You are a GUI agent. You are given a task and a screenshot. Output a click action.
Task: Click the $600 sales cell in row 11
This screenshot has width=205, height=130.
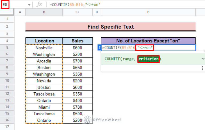pyautogui.click(x=78, y=87)
